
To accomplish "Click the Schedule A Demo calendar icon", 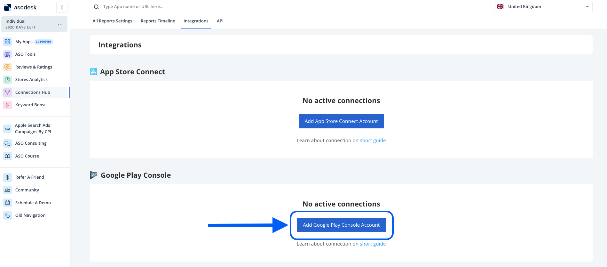I will coord(7,203).
